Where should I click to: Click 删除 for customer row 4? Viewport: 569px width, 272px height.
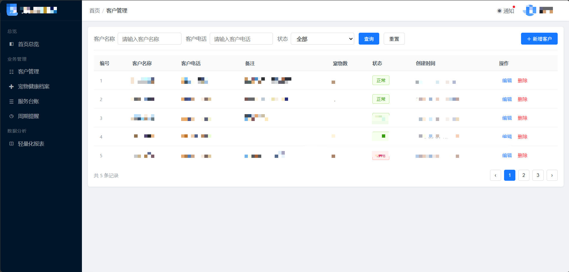(x=523, y=137)
